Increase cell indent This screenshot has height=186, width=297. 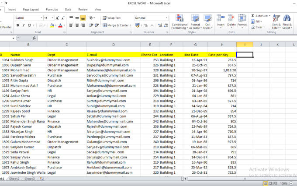tap(97, 25)
